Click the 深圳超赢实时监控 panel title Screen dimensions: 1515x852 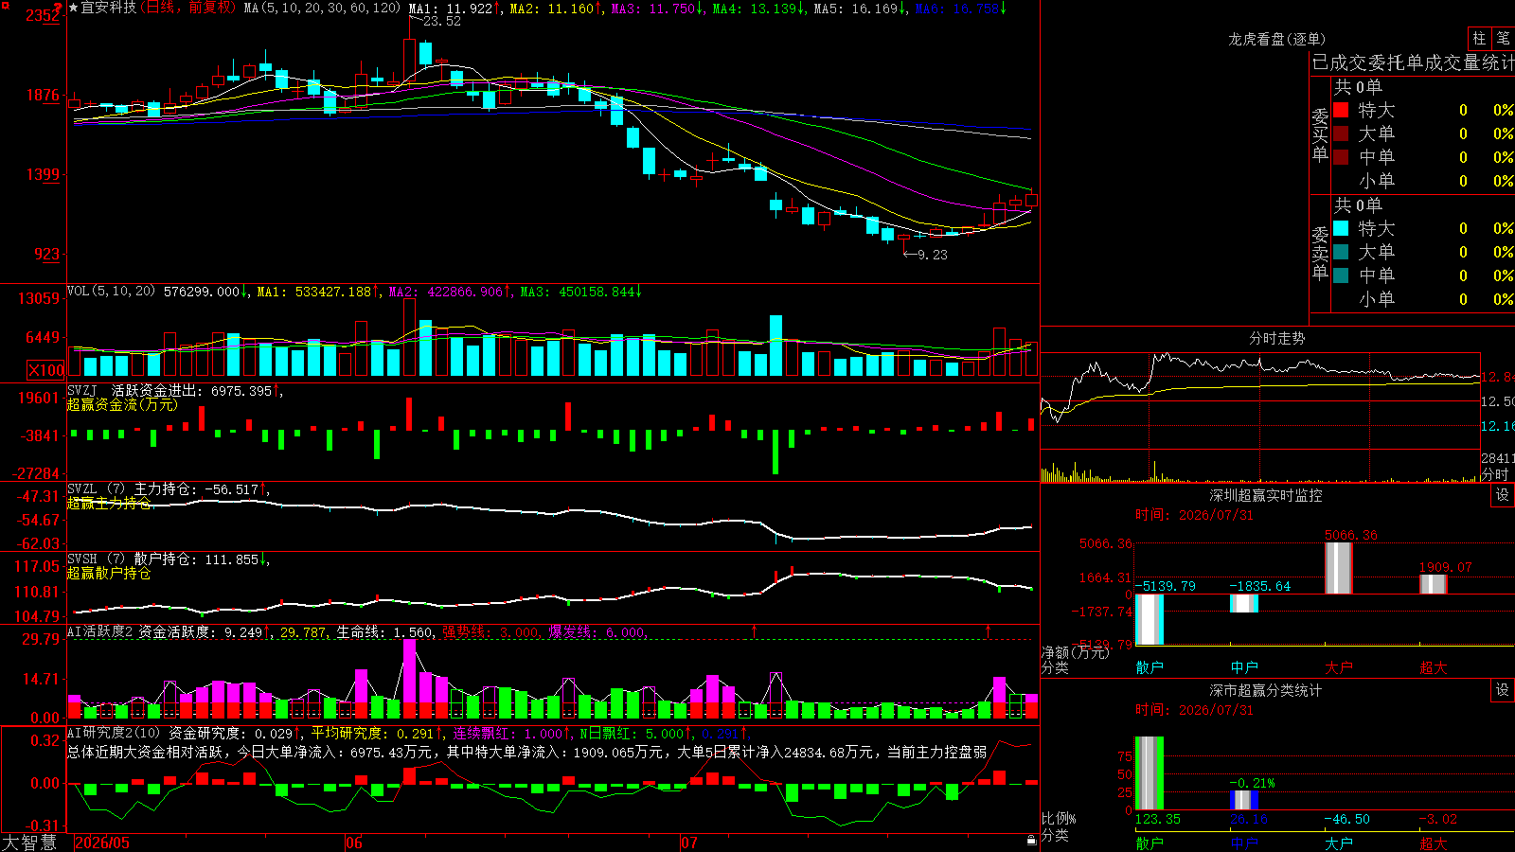1265,495
